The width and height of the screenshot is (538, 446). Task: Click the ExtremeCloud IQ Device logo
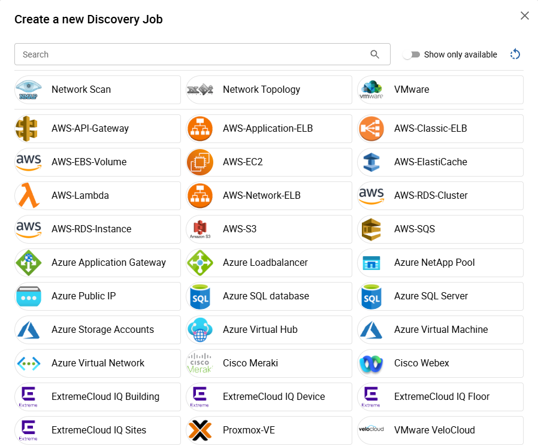pyautogui.click(x=200, y=397)
